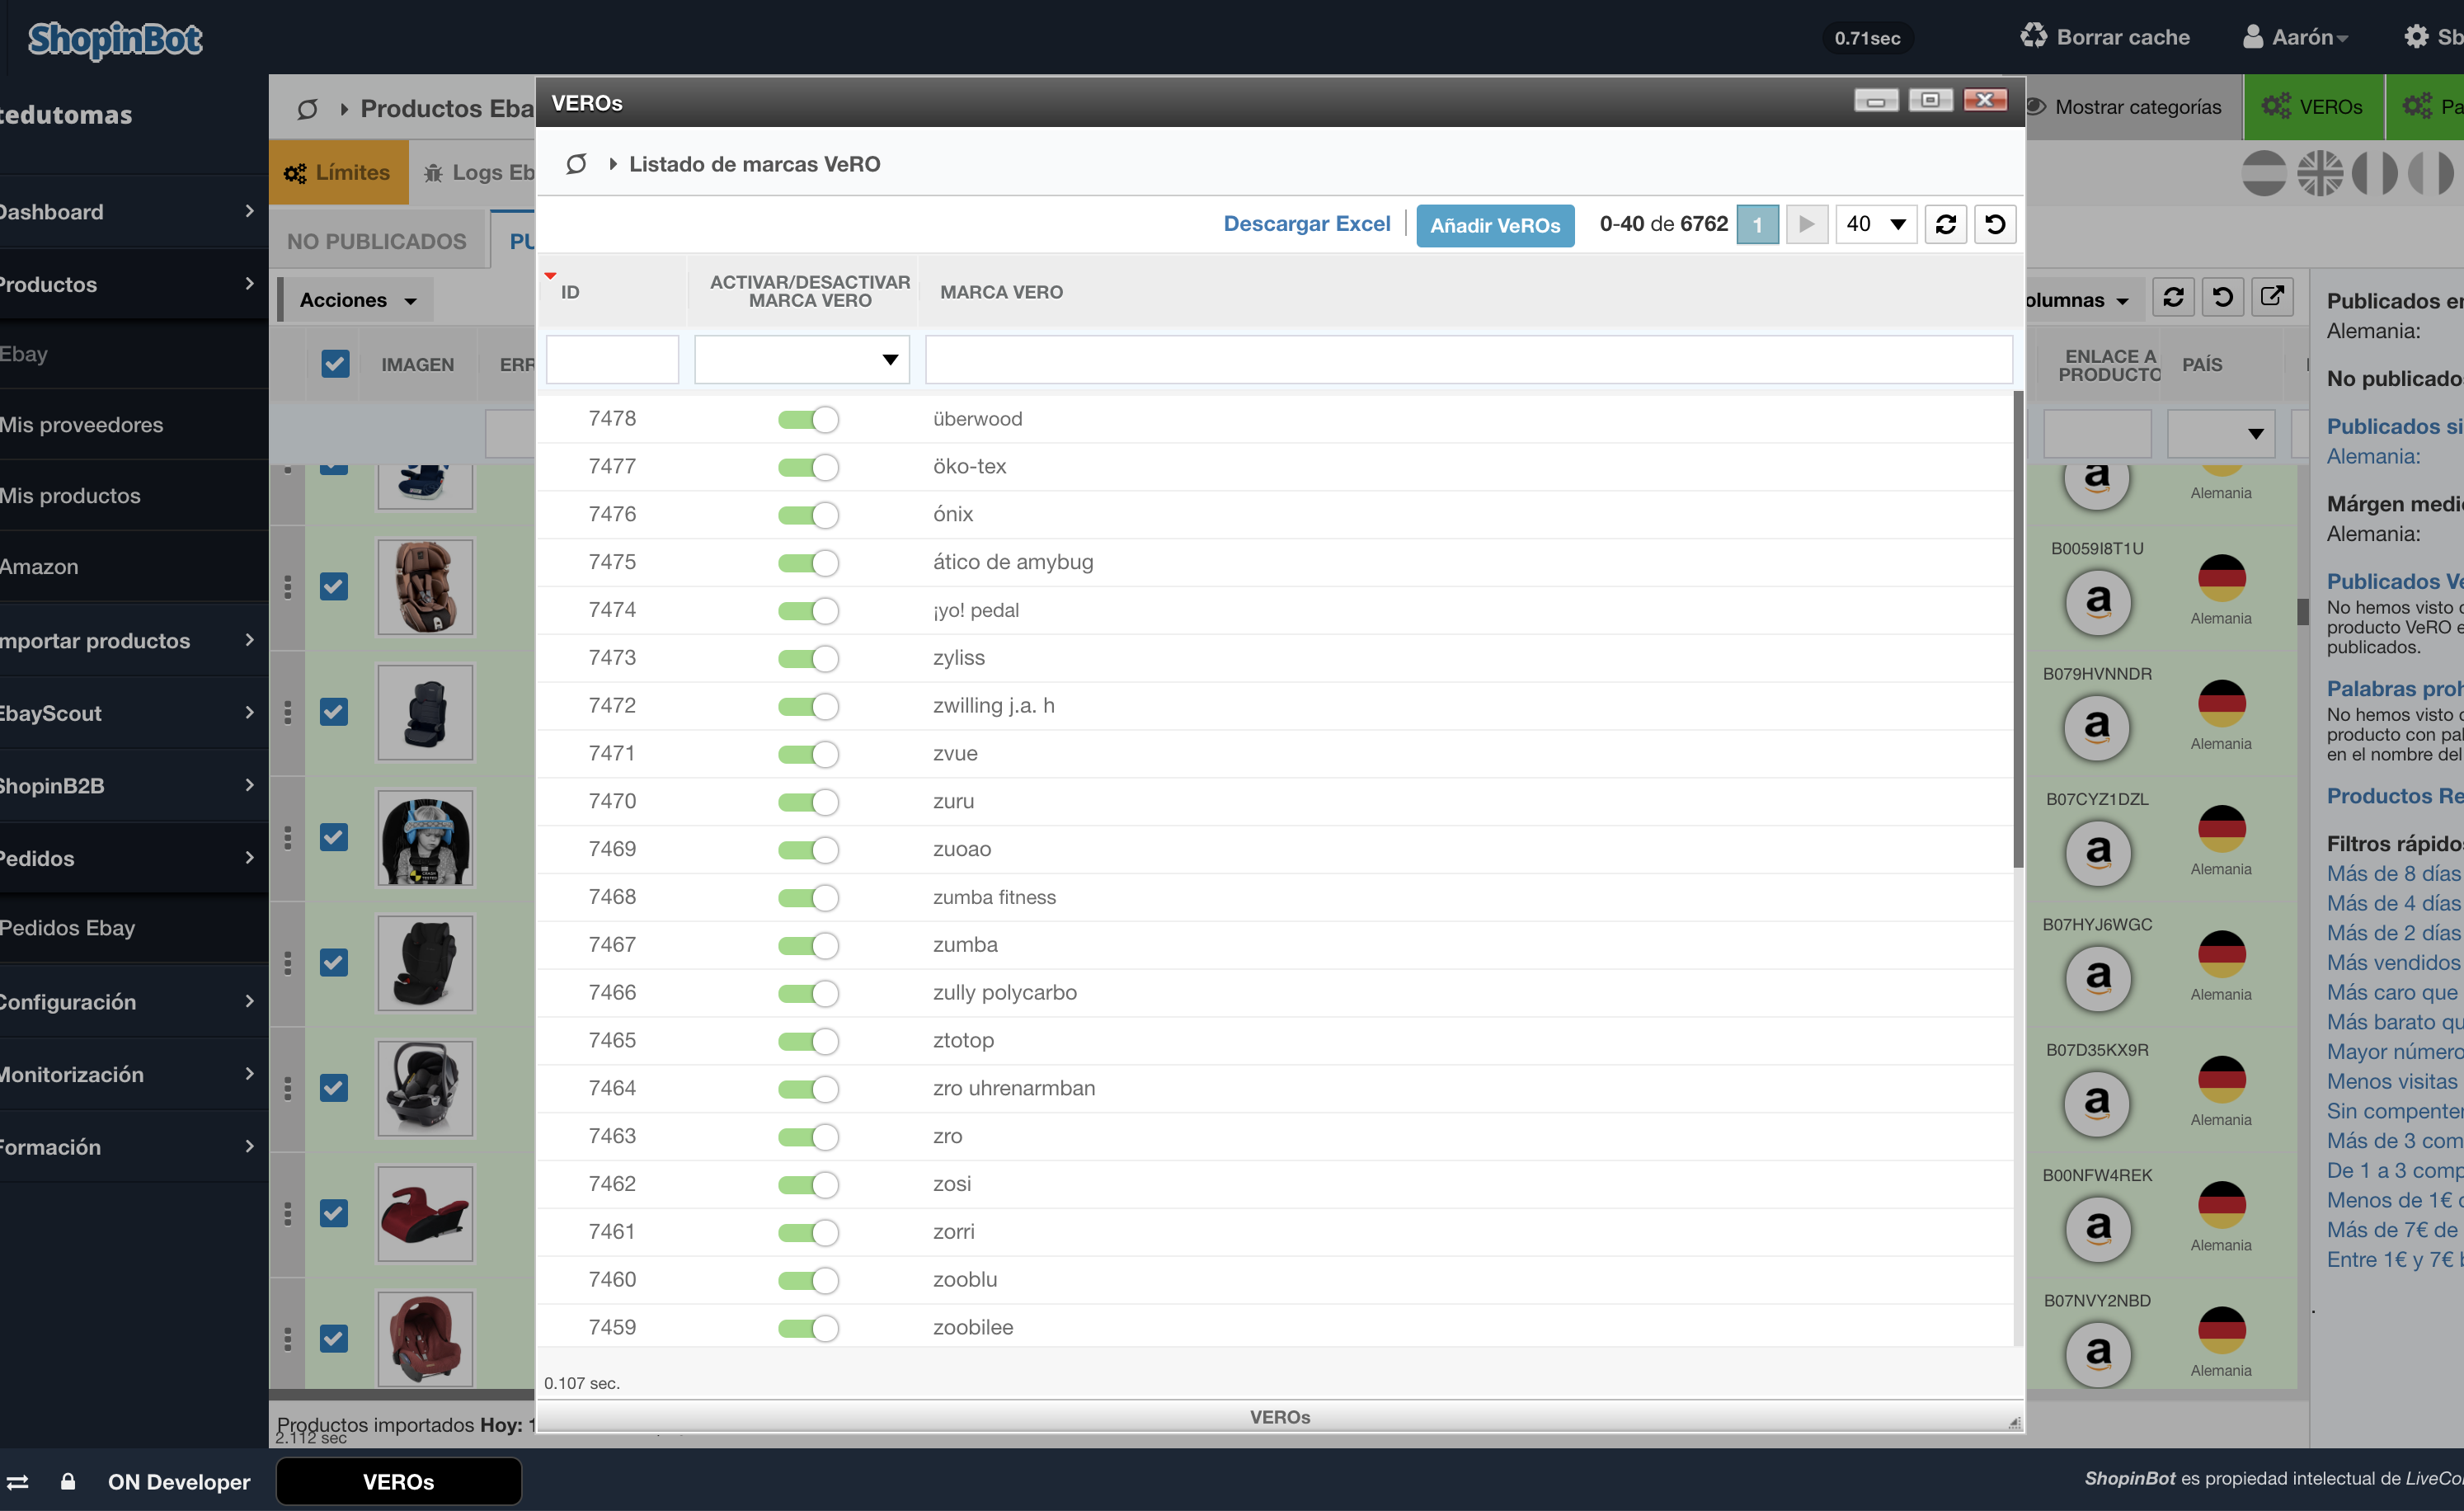Screen dimensions: 2464x1511
Task: Click products toolbar sync refresh icon
Action: (x=2173, y=297)
